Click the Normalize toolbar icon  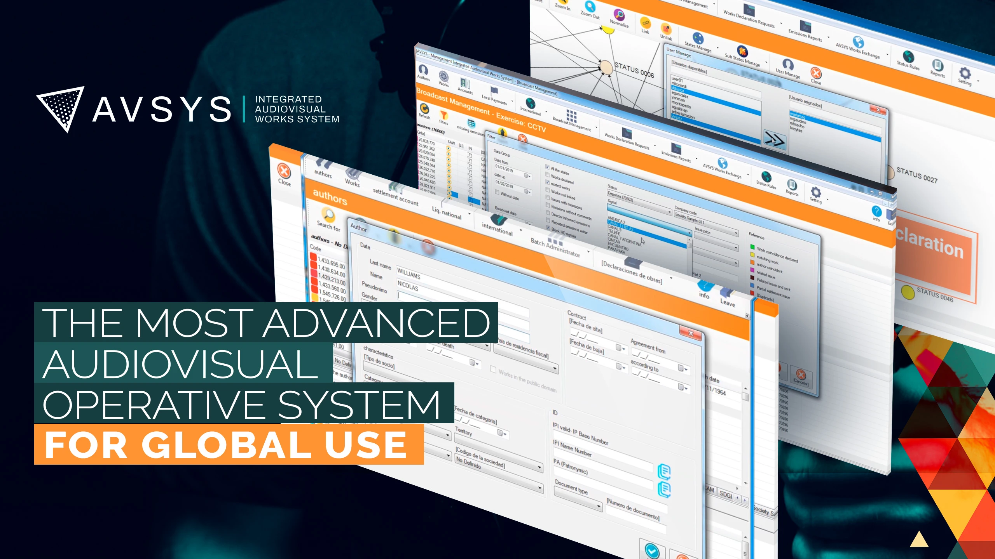click(619, 15)
